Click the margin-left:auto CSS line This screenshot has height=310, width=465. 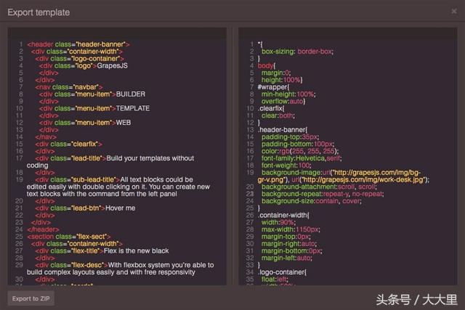coord(286,258)
